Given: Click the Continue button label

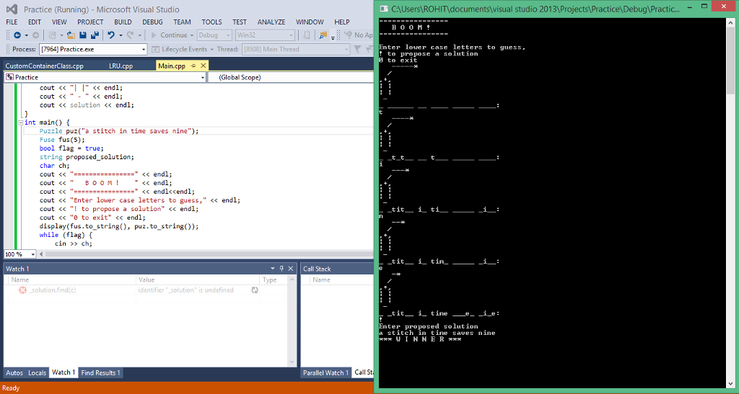Looking at the screenshot, I should click(x=173, y=35).
